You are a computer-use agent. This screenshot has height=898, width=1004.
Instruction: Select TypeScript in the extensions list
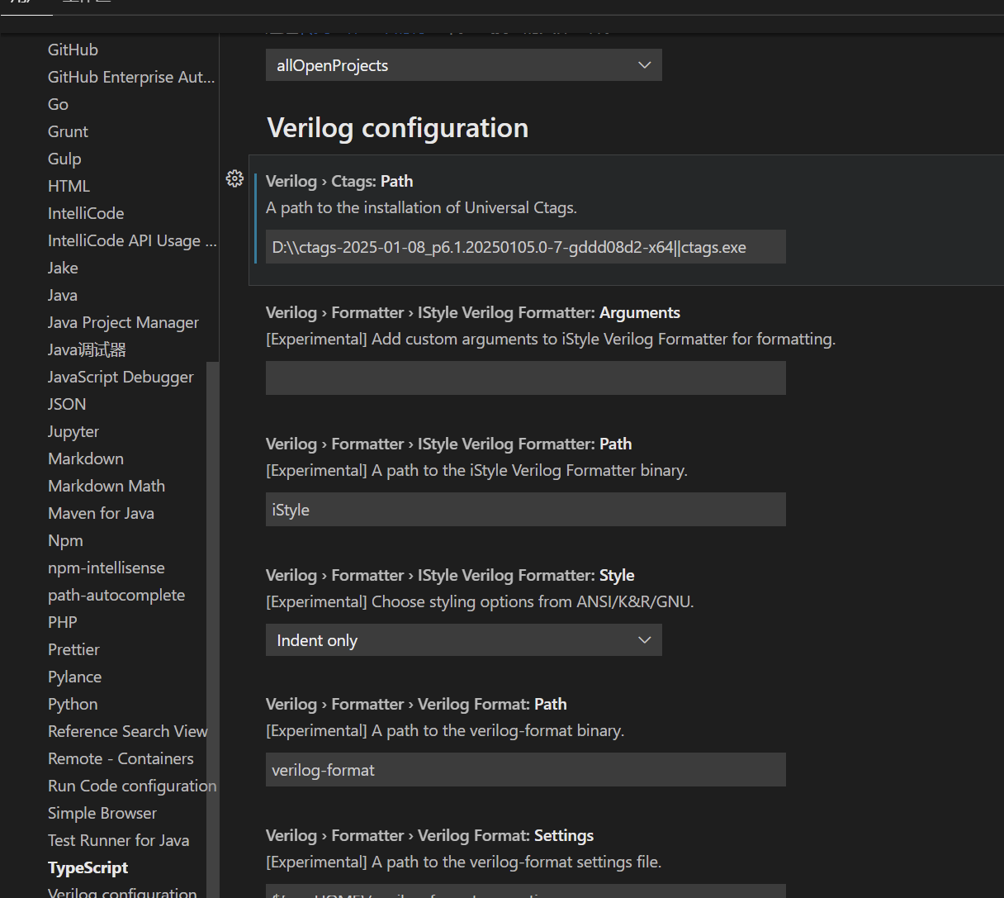[88, 867]
